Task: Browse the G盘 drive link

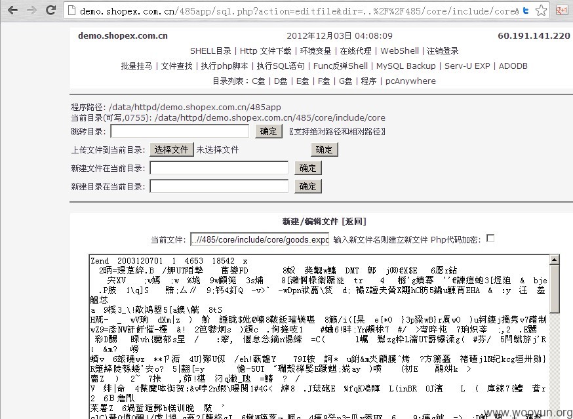Action: tap(346, 81)
